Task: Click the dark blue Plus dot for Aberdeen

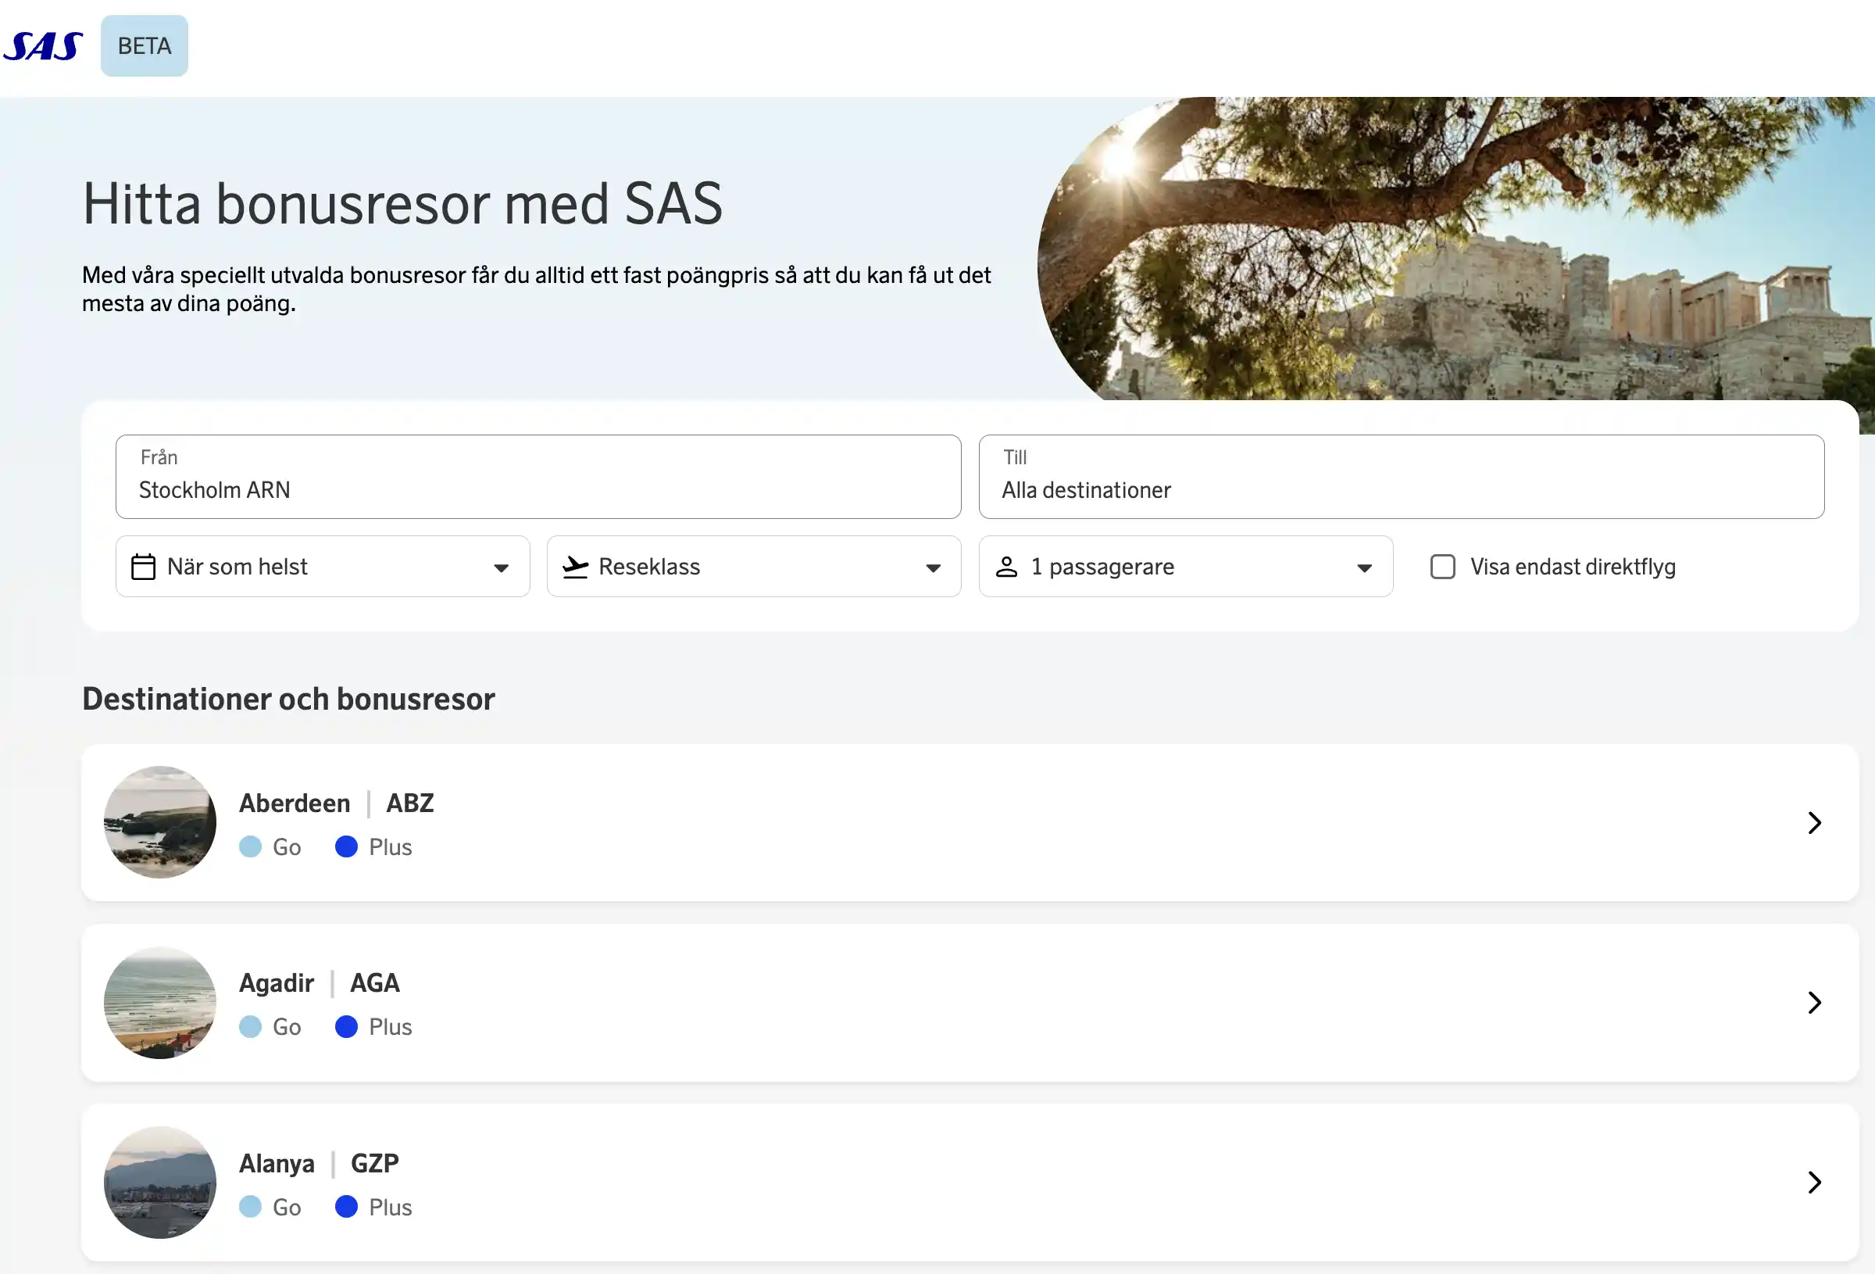Action: 346,847
